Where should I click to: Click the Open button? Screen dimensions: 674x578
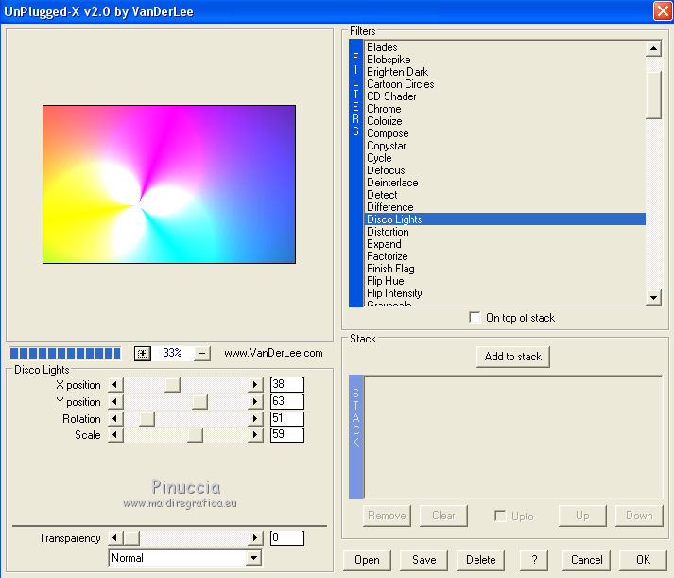click(x=367, y=560)
